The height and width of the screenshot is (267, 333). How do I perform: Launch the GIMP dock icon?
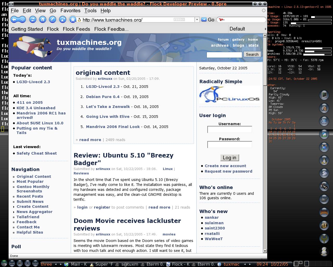tap(324, 199)
